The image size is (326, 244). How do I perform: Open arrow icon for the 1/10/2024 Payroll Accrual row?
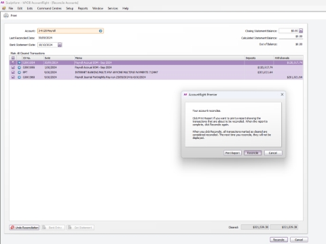(x=19, y=68)
